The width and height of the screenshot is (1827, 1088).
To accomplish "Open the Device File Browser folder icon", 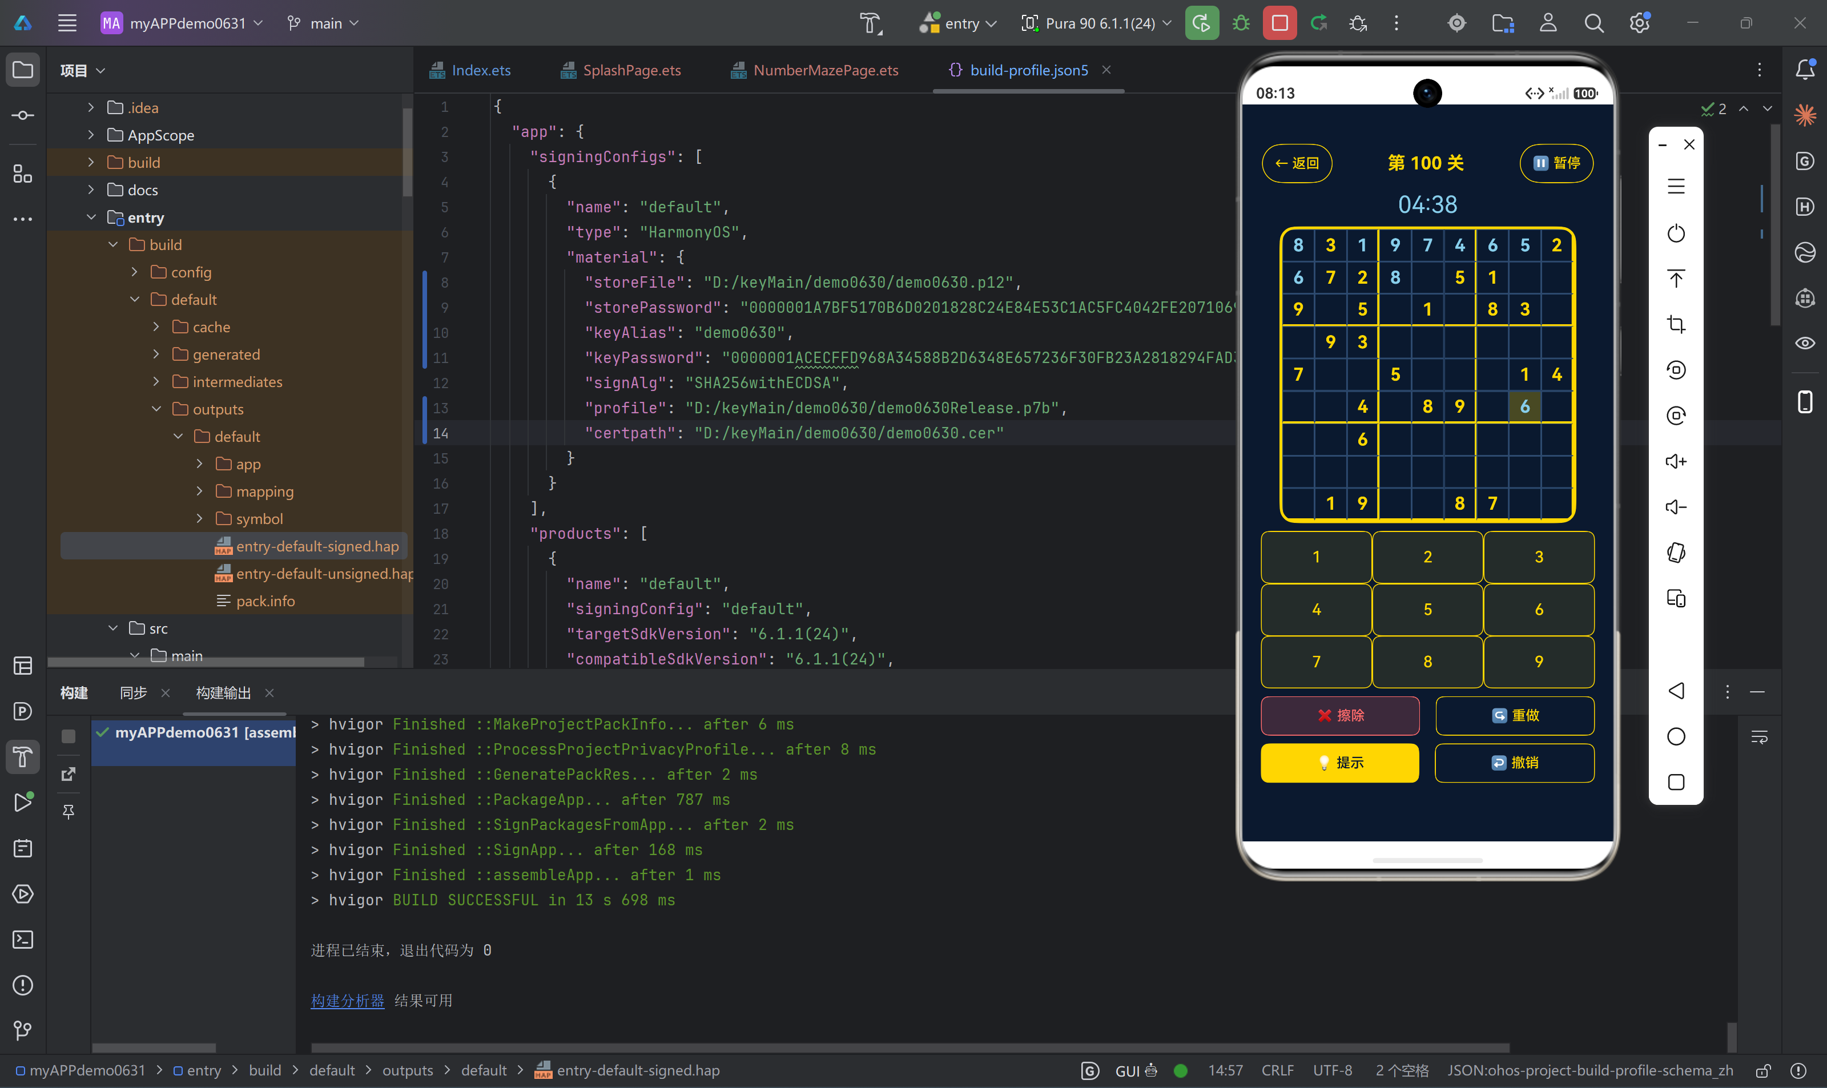I will [x=1502, y=23].
